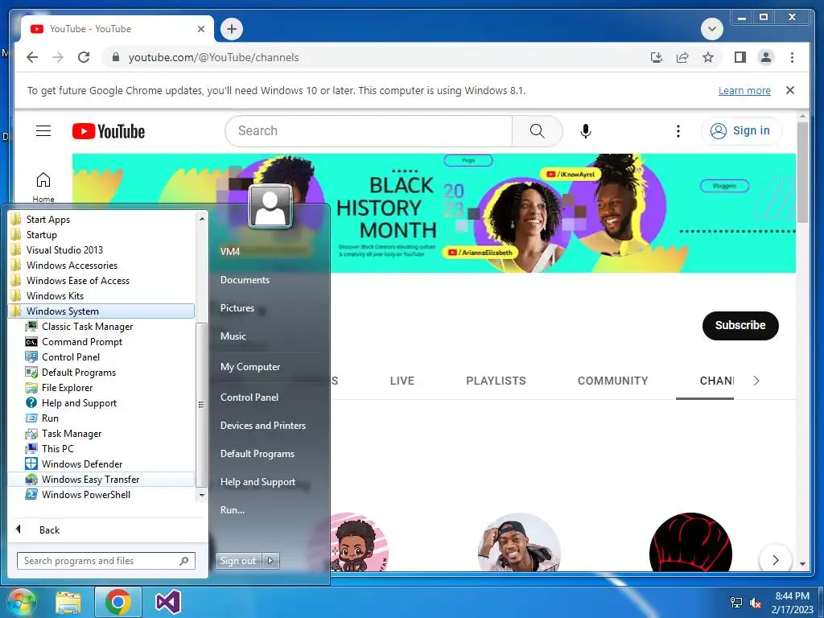The width and height of the screenshot is (824, 618).
Task: Open Chrome three-dot customize menu
Action: (792, 57)
